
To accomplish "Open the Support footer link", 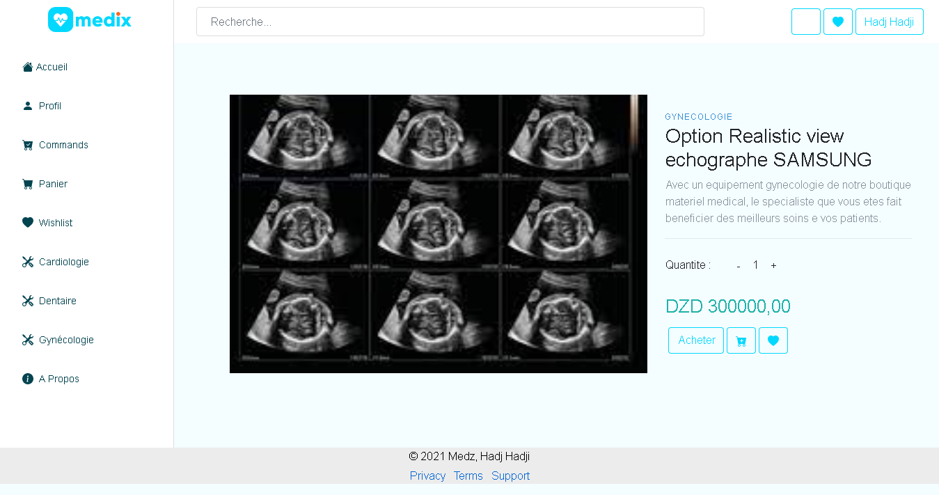I will click(511, 476).
